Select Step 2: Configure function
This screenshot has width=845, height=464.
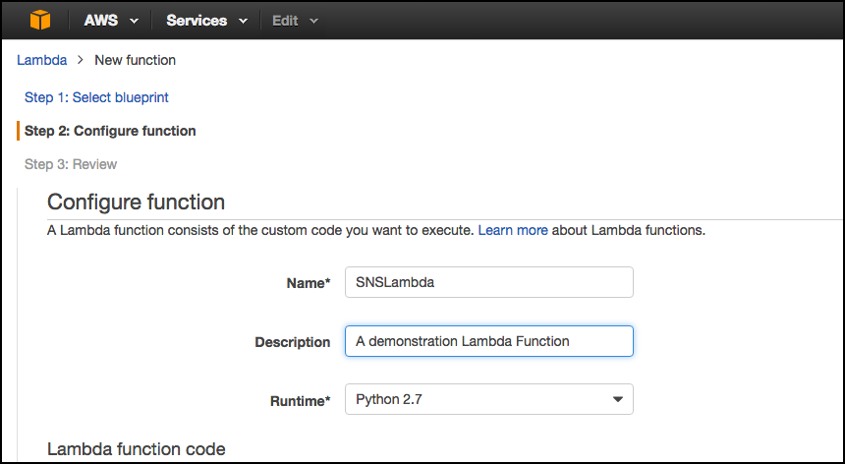[x=110, y=131]
